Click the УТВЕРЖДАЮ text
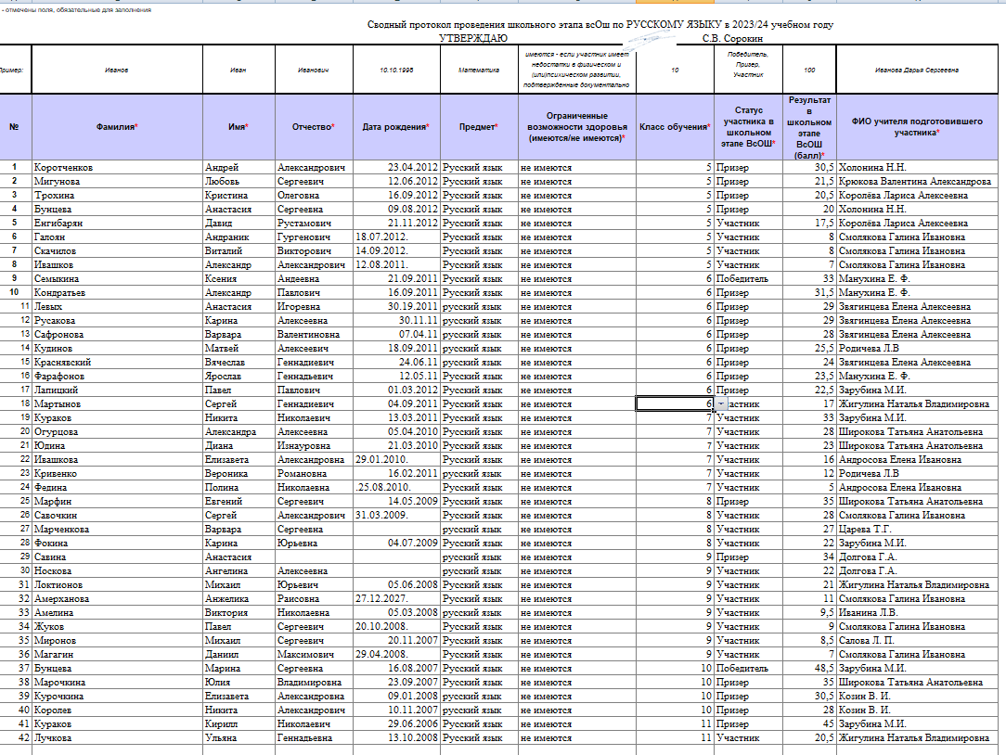The image size is (1006, 755). point(473,38)
